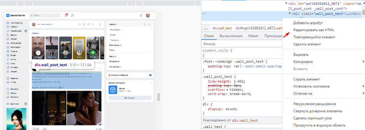
Task: Switch to the Вычисленные tab in DevTools
Action: coord(231,36)
